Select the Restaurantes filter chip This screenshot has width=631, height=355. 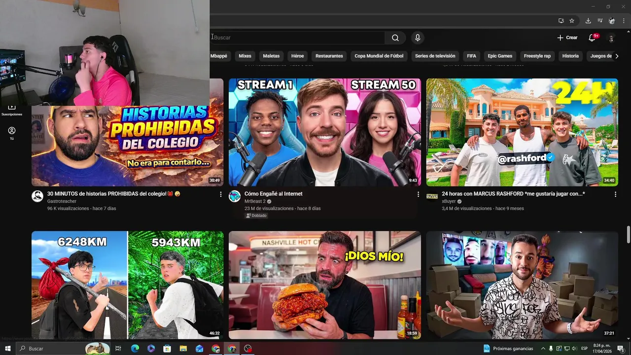[329, 56]
